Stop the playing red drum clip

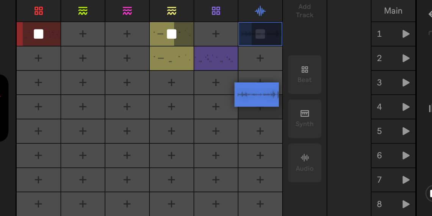click(x=39, y=34)
